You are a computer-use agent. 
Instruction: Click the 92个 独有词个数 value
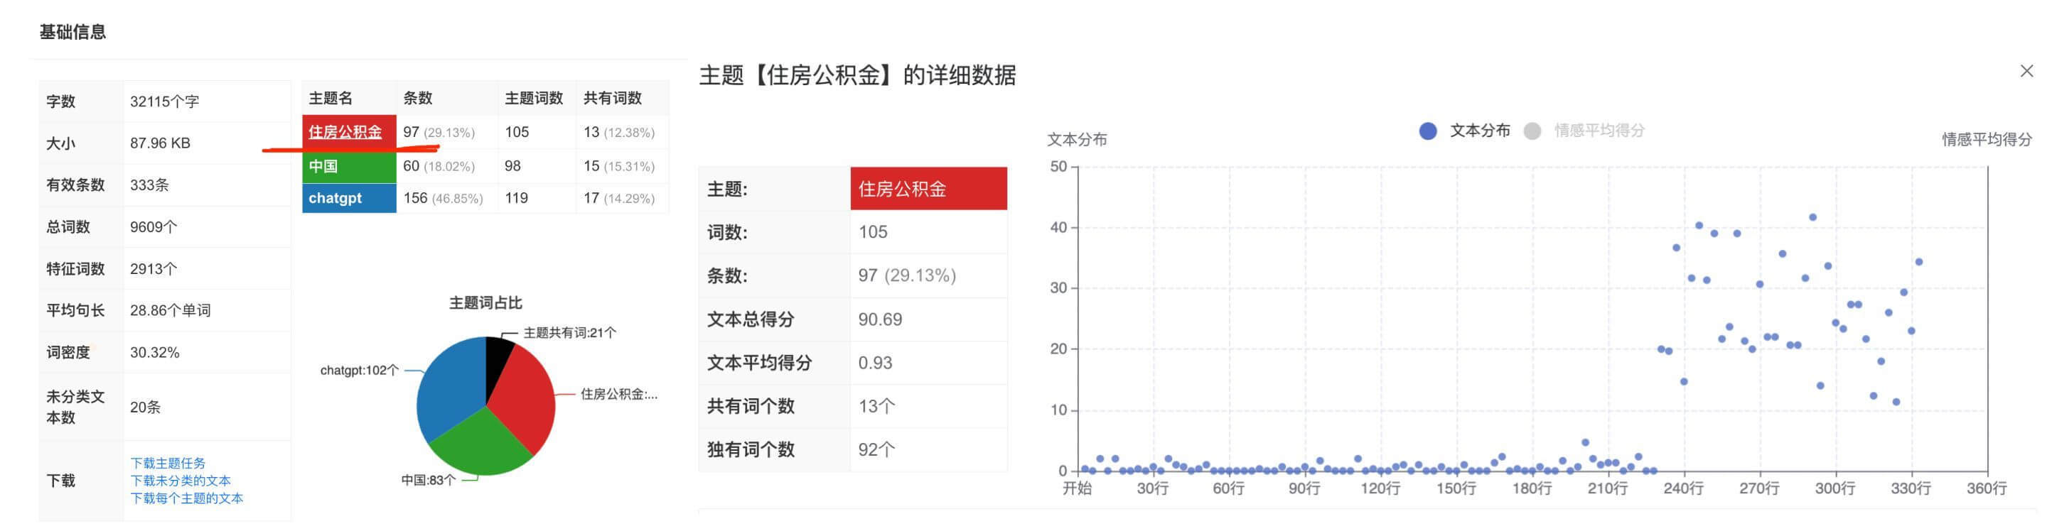pos(876,450)
